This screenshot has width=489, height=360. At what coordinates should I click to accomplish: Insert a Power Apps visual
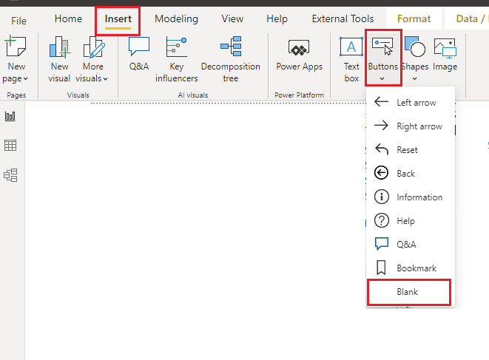[x=299, y=54]
